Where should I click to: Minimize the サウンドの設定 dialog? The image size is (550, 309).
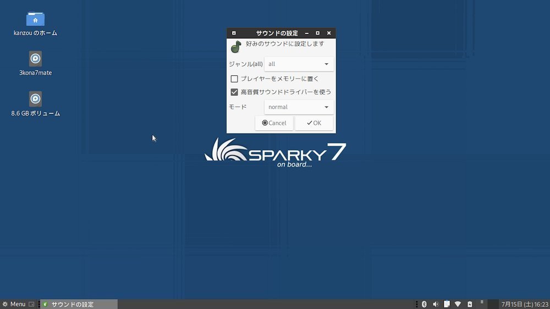[307, 33]
